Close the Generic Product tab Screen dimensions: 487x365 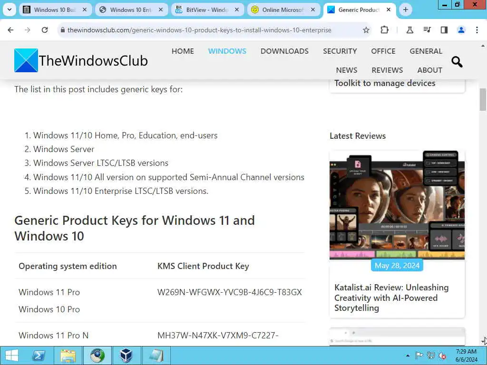tap(389, 10)
